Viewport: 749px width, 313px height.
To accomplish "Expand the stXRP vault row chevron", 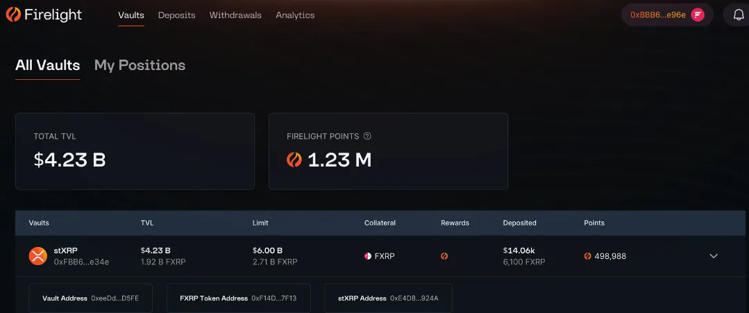I will tap(713, 256).
